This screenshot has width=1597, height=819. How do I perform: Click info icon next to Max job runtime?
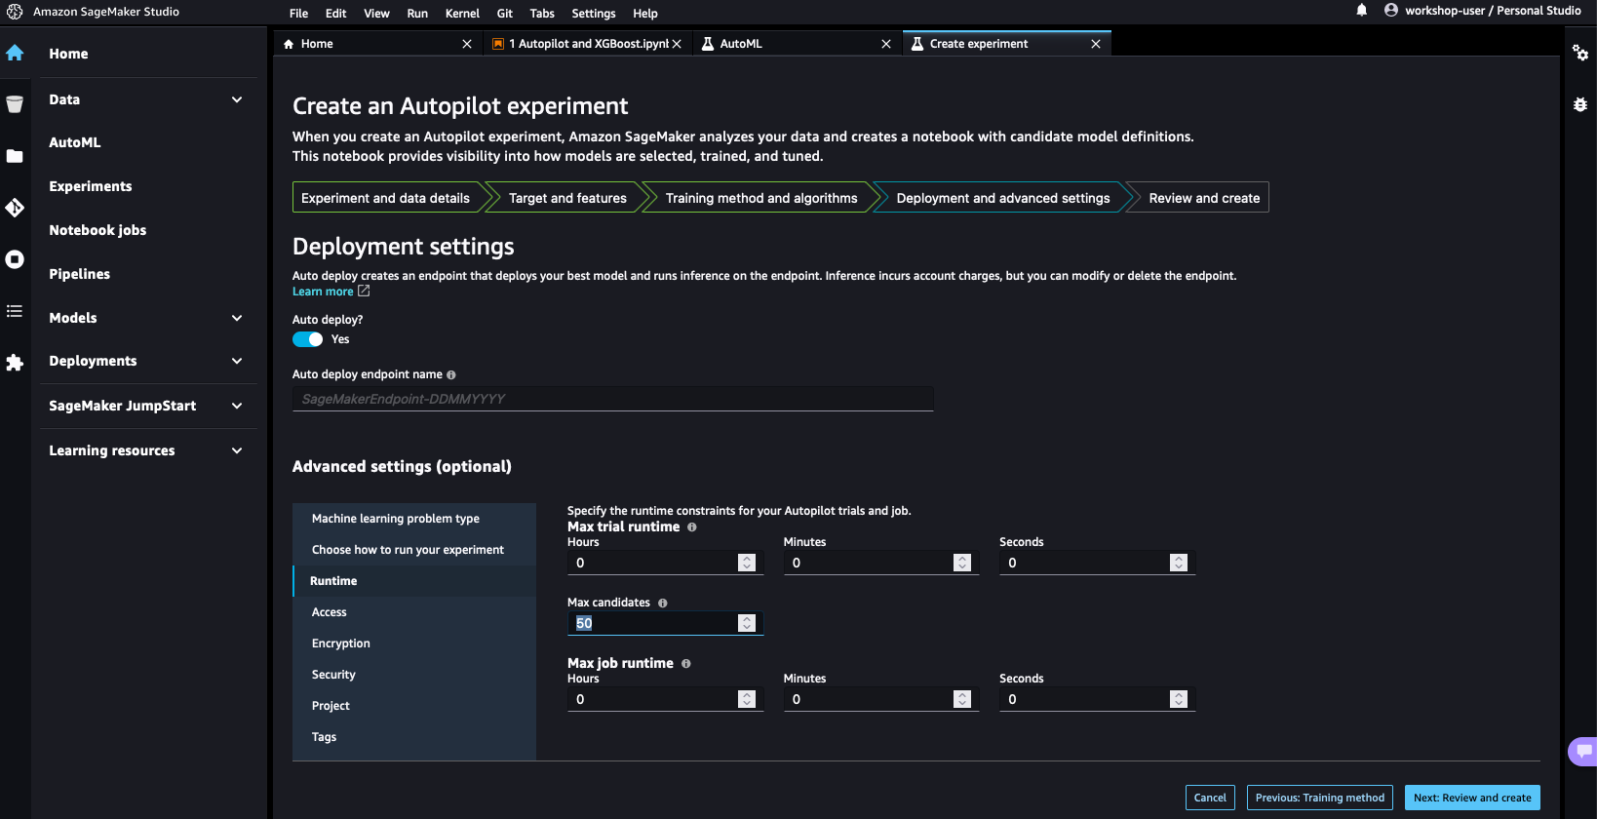(686, 664)
